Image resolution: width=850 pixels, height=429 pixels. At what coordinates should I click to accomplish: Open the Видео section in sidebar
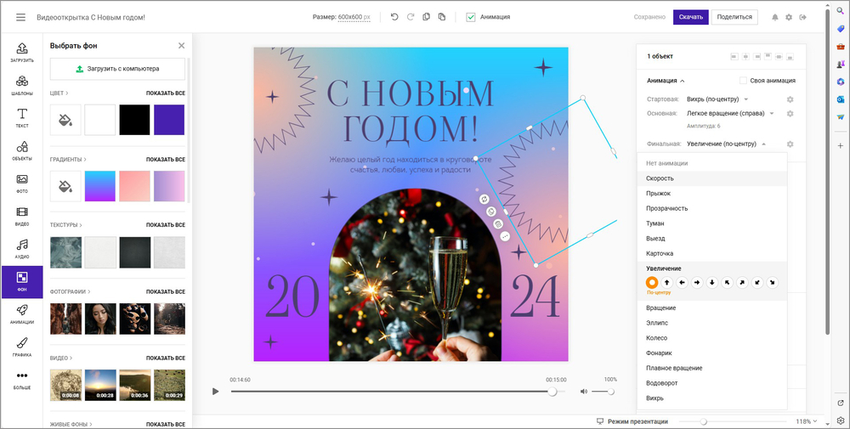click(22, 216)
